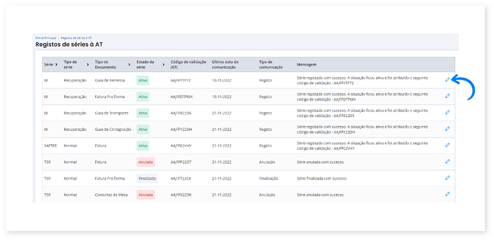Click the Guia de Remessa document cell
The image size is (494, 240).
click(x=110, y=81)
